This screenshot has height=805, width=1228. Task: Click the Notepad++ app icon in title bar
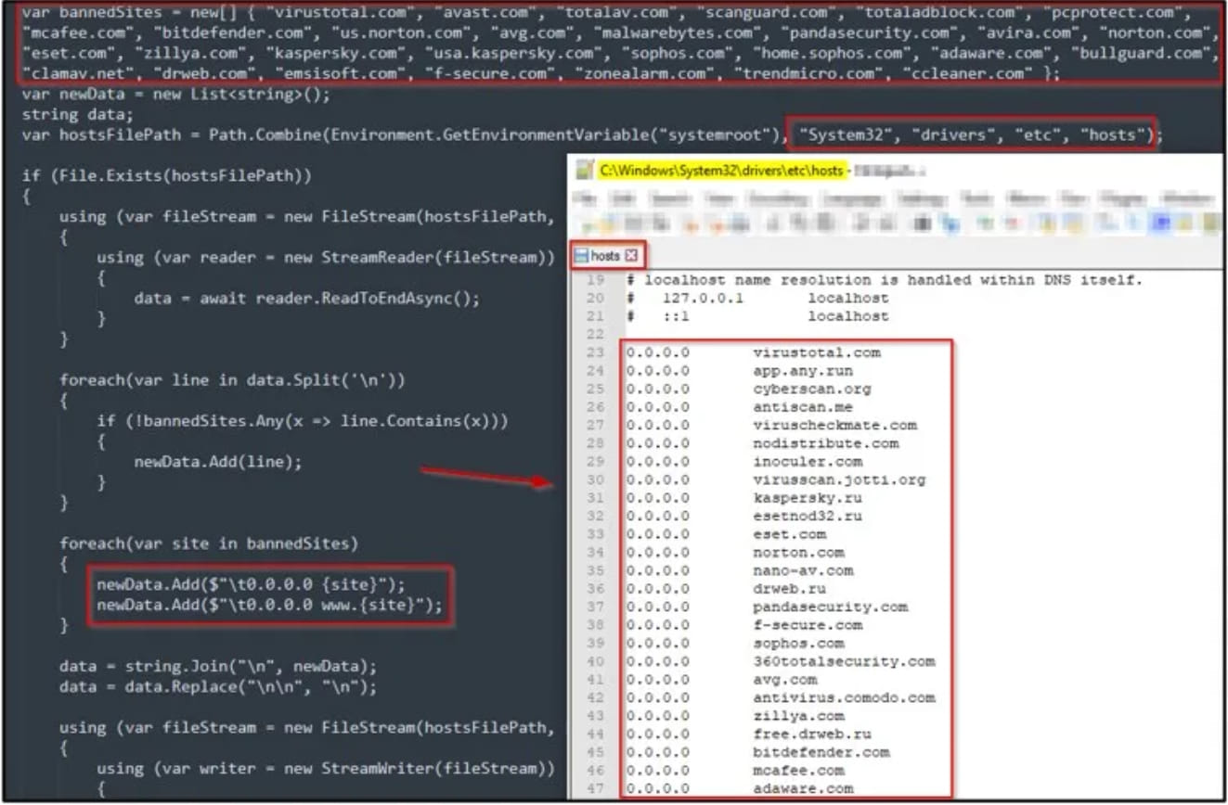point(585,171)
